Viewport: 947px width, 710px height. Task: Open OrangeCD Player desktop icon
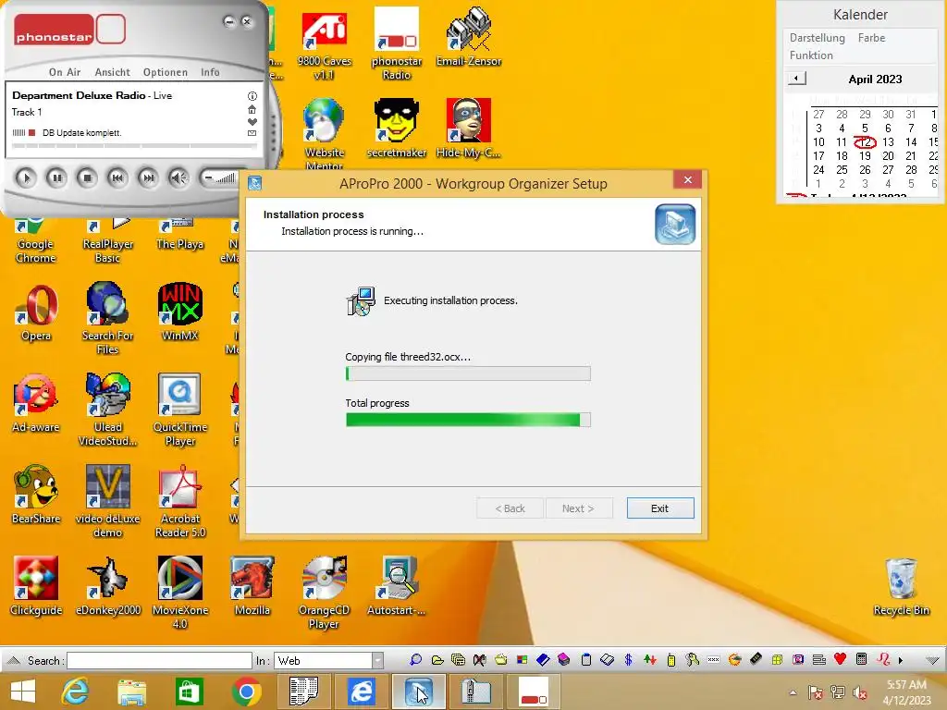coord(325,593)
